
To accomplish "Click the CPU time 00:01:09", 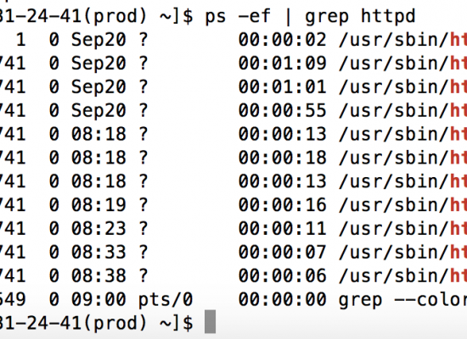I will tap(283, 63).
